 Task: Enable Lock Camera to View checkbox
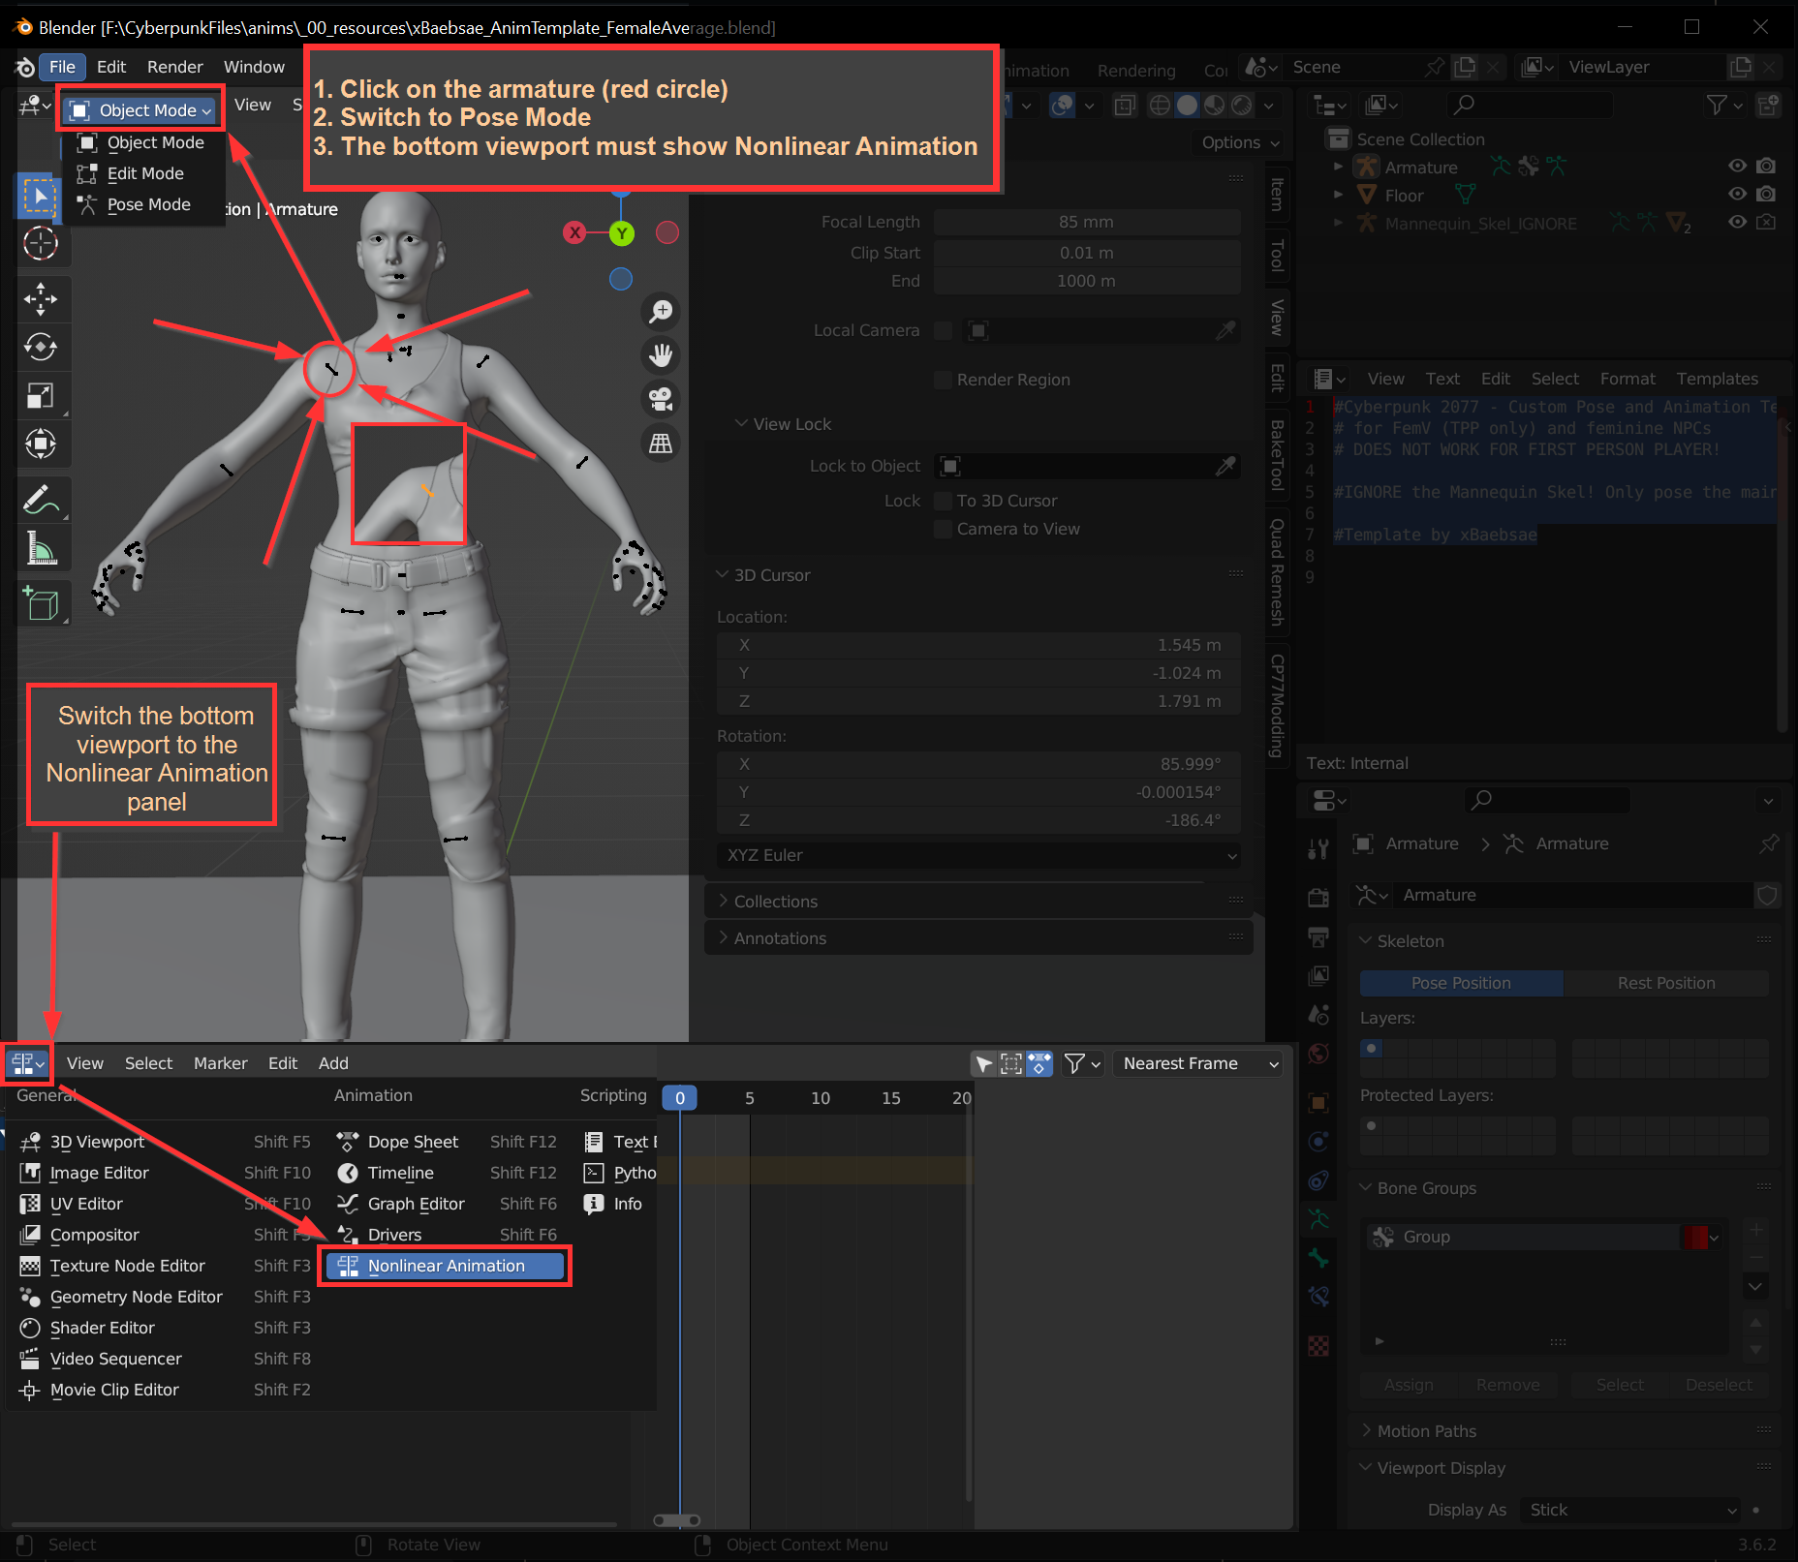point(943,529)
